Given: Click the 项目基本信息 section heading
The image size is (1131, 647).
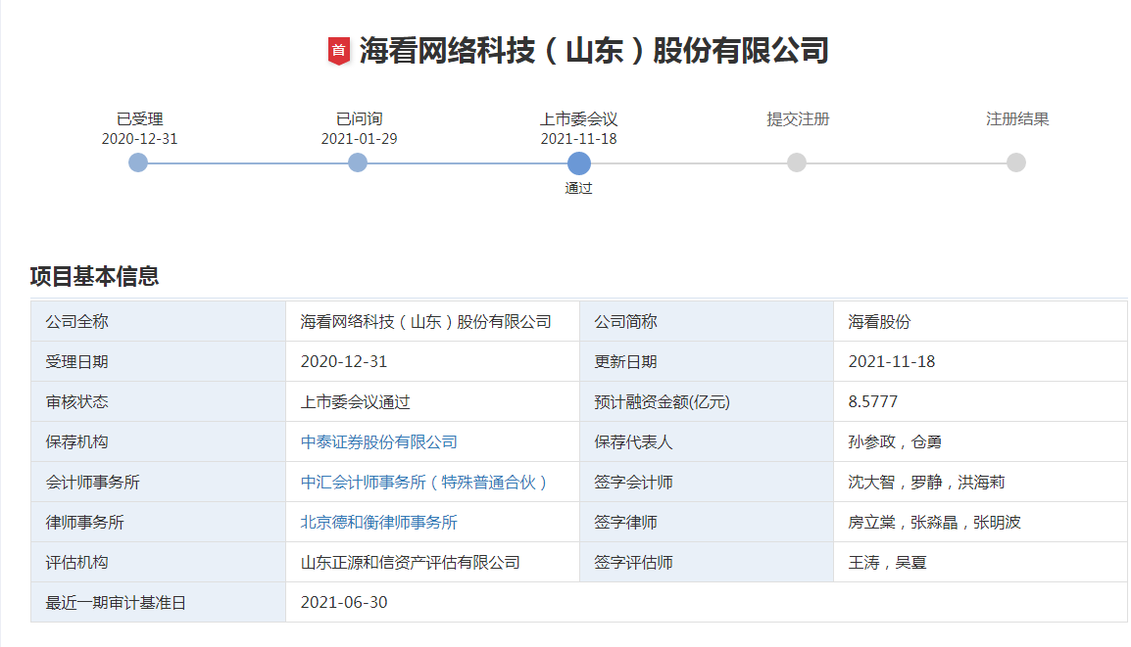Looking at the screenshot, I should [x=94, y=277].
